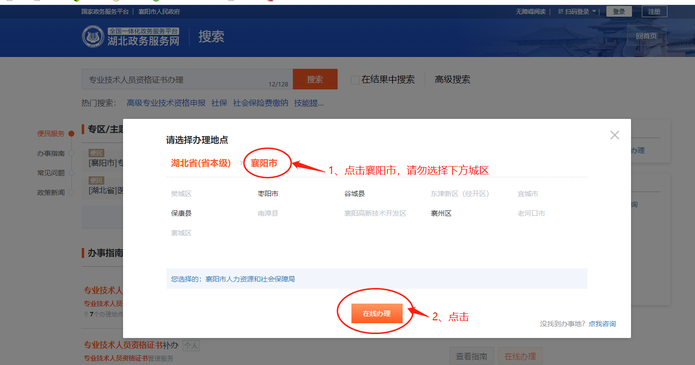The width and height of the screenshot is (695, 365).
Task: Select 政策新闻 in the side navigation
Action: (x=51, y=193)
